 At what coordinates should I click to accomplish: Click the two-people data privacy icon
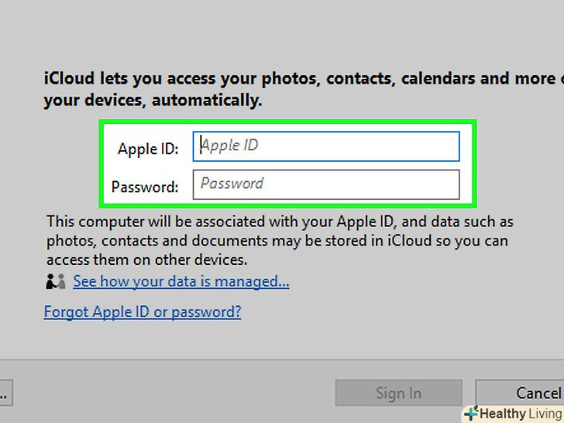point(55,282)
